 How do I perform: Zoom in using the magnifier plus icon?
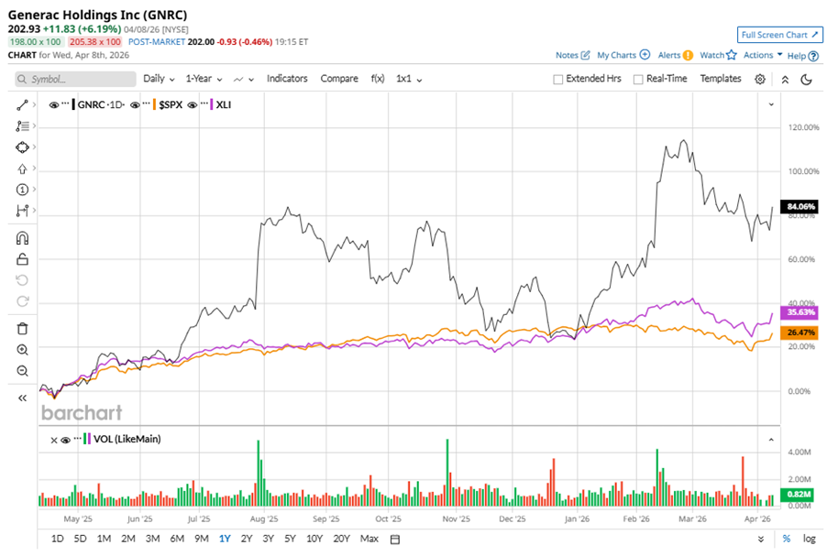pyautogui.click(x=22, y=350)
